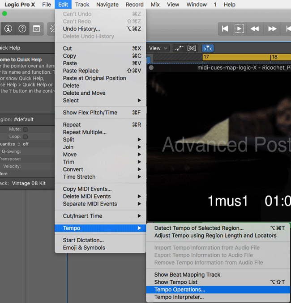The image size is (291, 303).
Task: Choose Undo History from Edit menu
Action: click(100, 29)
